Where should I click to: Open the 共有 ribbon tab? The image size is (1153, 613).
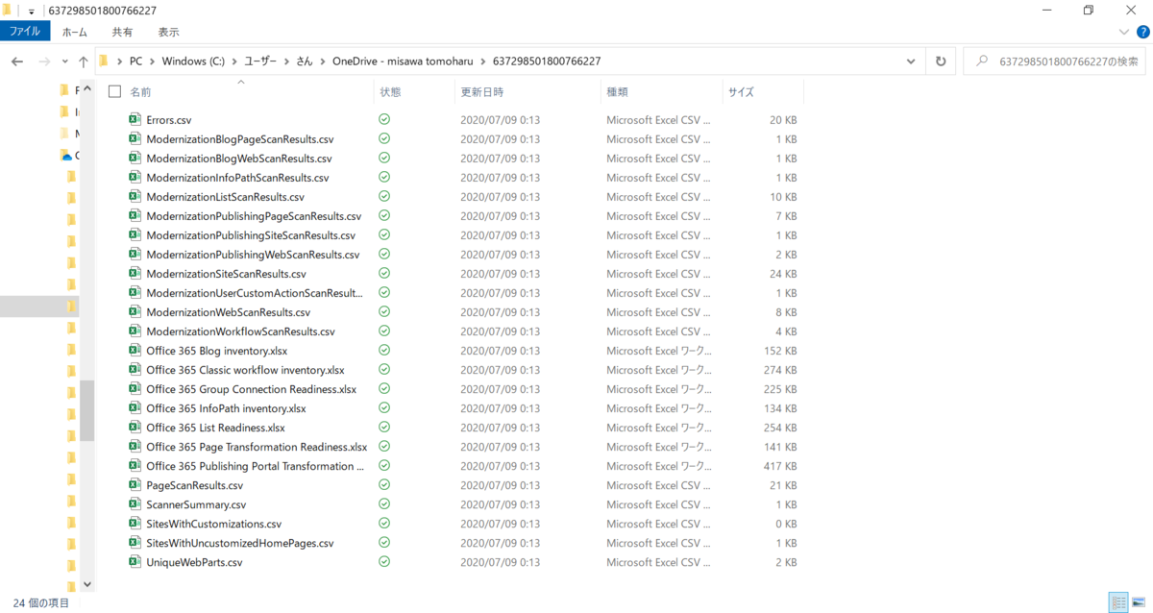coord(122,32)
